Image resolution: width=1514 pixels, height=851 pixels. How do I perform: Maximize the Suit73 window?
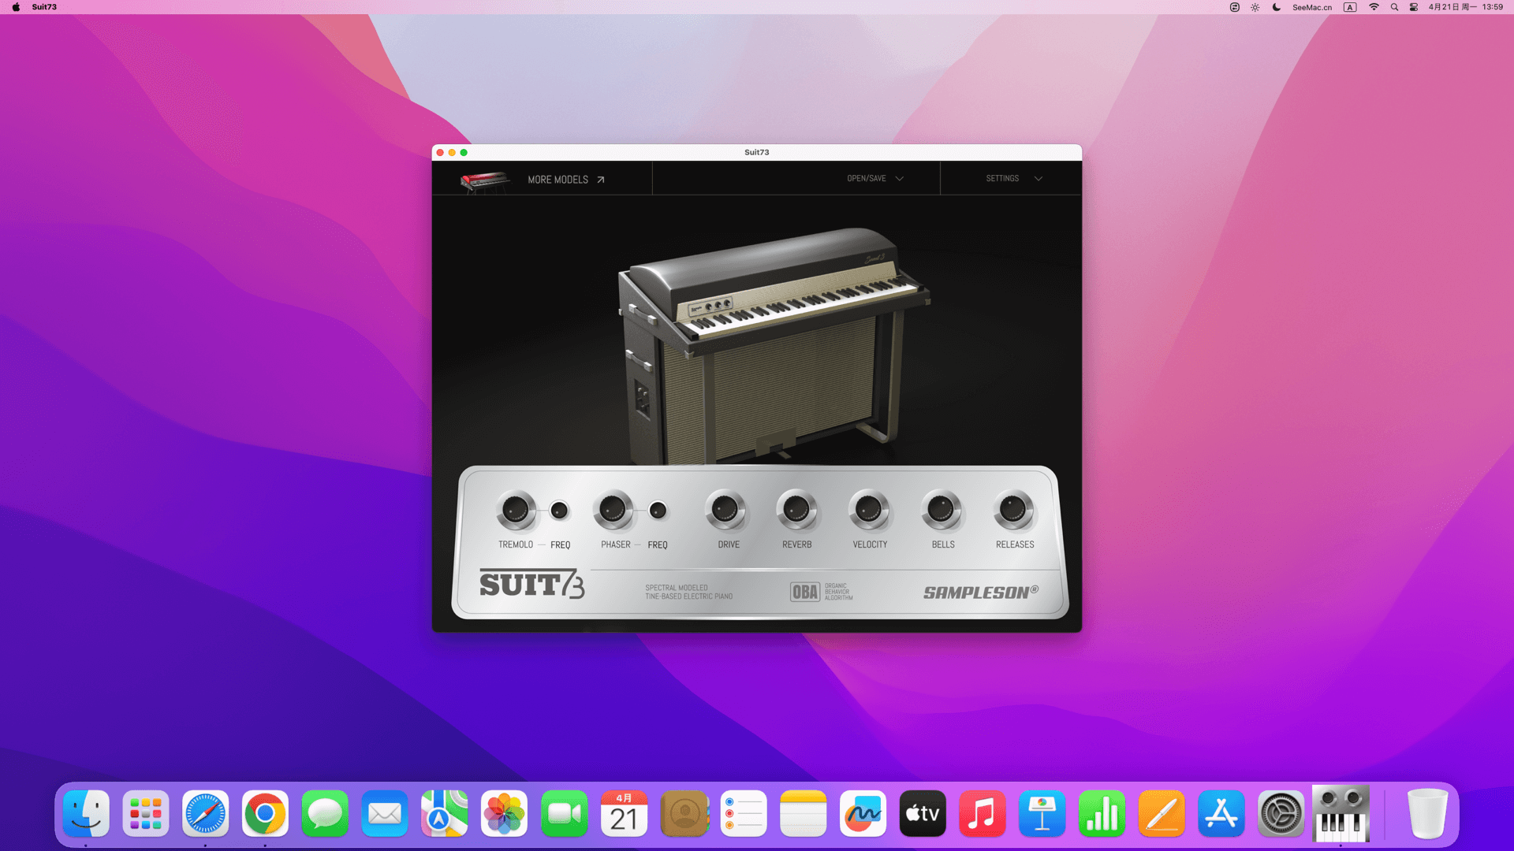click(x=464, y=153)
